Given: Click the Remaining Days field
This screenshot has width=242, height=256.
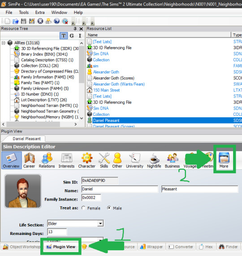Looking at the screenshot, I should tap(57, 232).
